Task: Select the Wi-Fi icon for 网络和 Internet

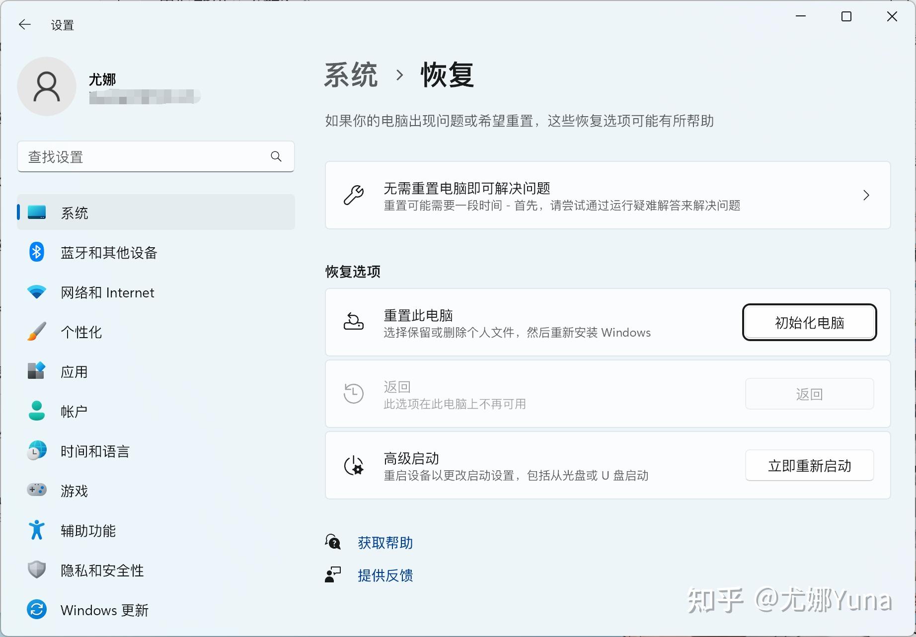Action: [x=36, y=292]
